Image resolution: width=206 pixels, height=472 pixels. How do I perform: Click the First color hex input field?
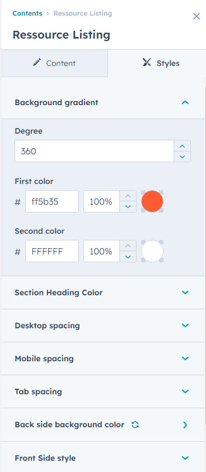pyautogui.click(x=52, y=201)
